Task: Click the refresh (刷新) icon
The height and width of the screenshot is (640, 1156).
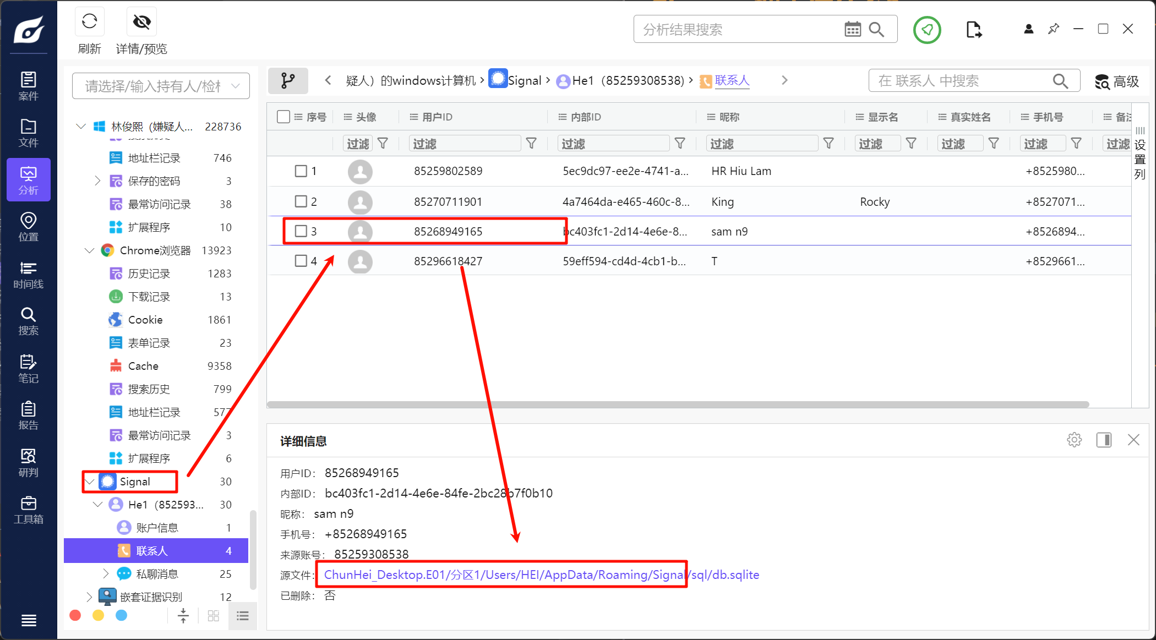Action: [x=89, y=22]
